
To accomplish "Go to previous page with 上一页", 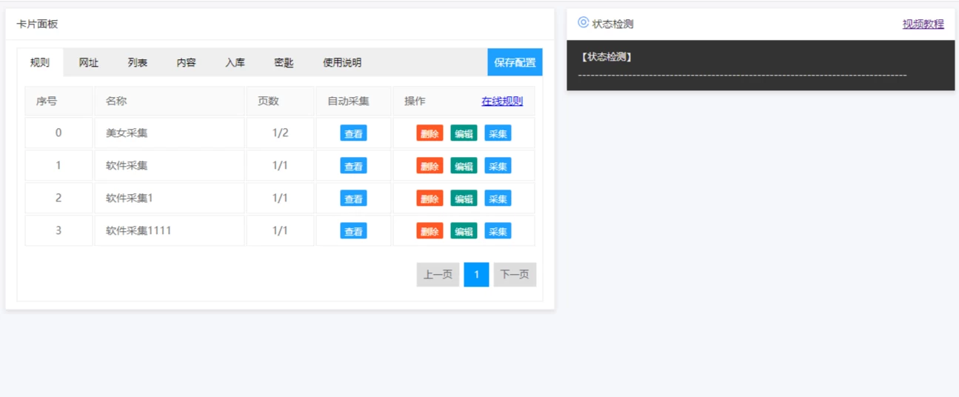I will click(x=438, y=275).
